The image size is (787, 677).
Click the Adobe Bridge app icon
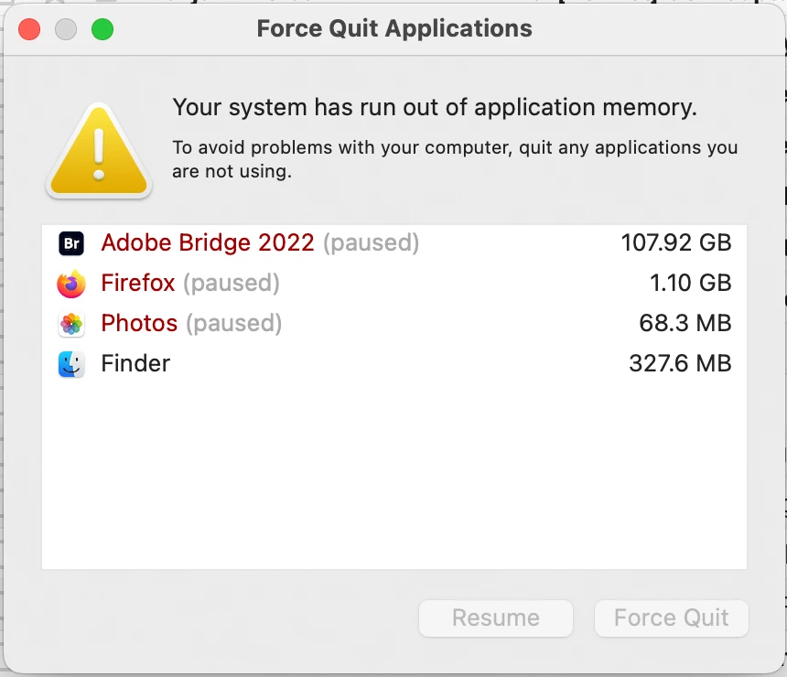[x=71, y=243]
